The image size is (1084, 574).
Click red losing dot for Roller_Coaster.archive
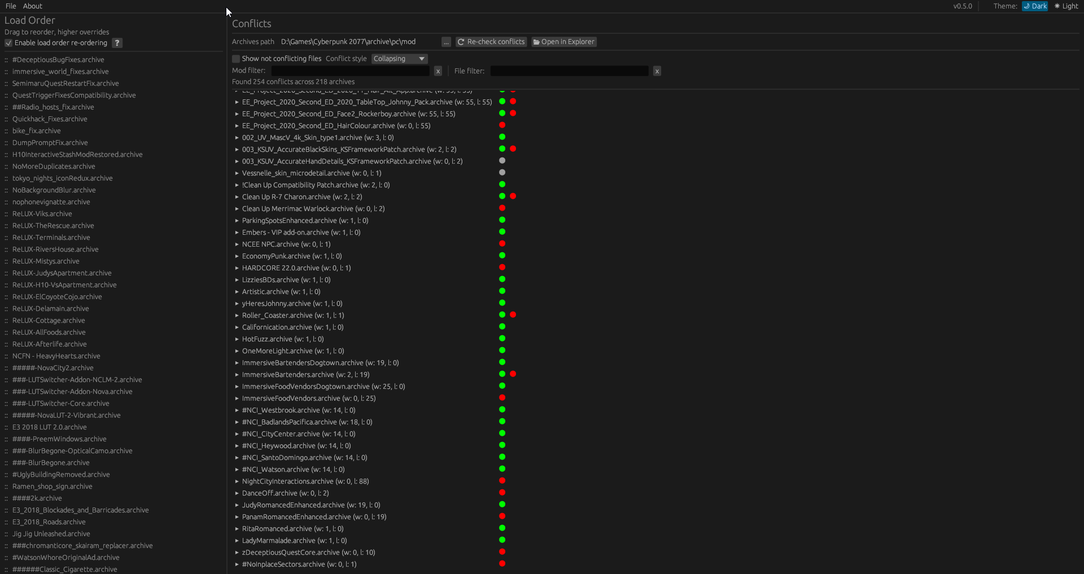(513, 314)
